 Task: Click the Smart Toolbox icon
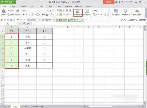137,11
